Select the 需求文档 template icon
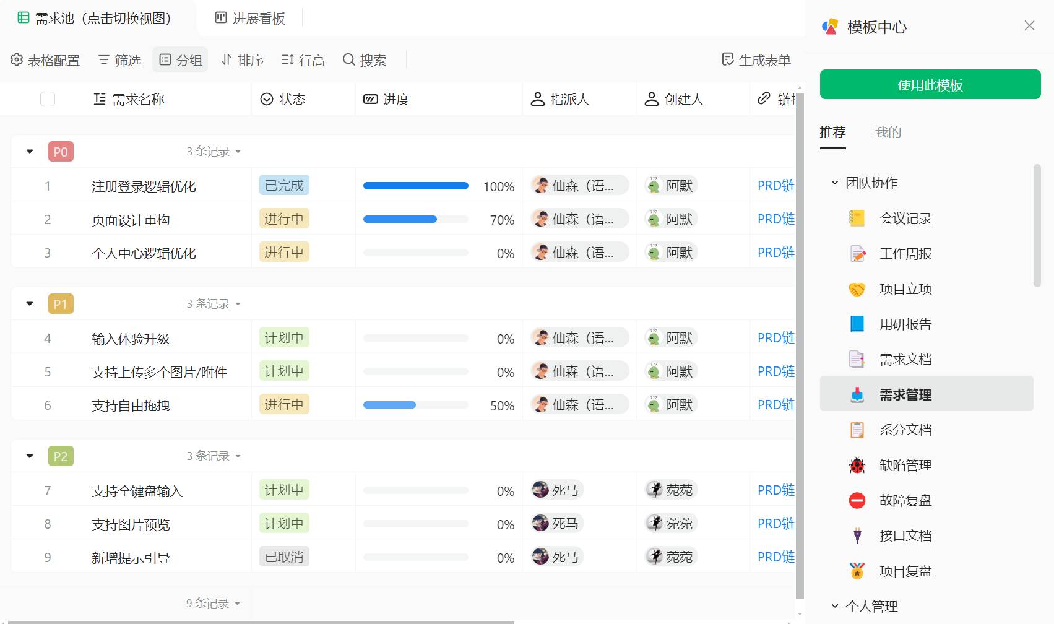Viewport: 1054px width, 624px height. [x=857, y=359]
